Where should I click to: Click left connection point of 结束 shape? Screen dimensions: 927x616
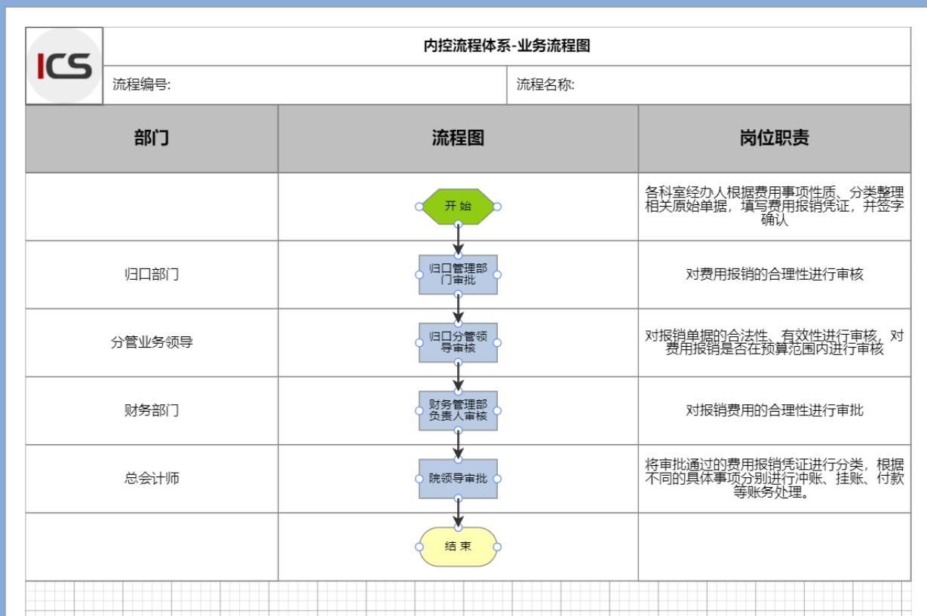coord(419,547)
